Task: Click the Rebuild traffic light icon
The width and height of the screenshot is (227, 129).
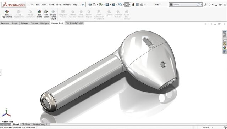Action: pos(133,5)
